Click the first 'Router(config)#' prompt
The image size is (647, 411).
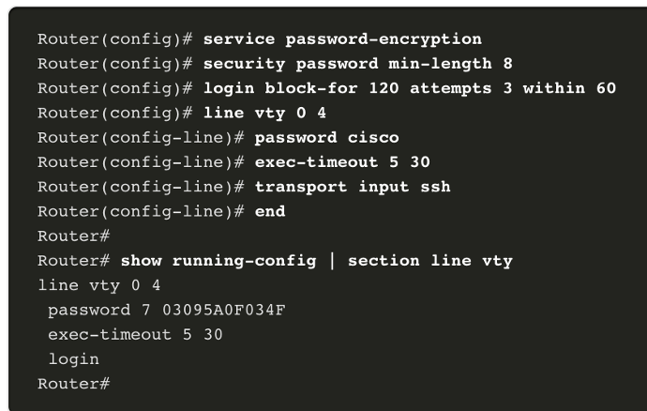pos(115,39)
